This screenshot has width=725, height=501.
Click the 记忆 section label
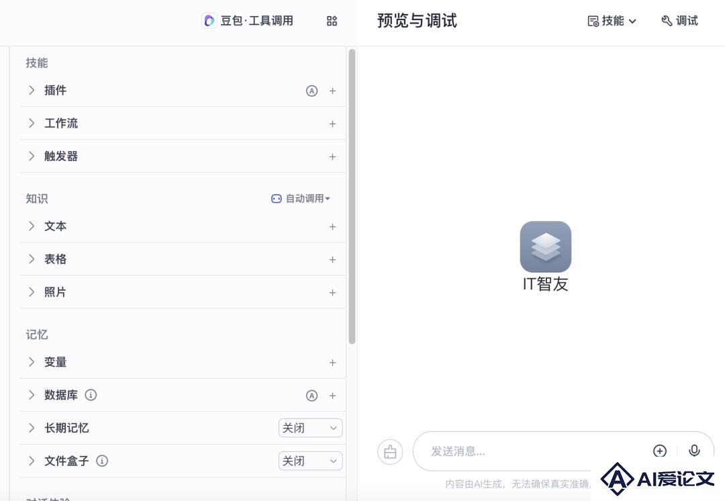pos(37,334)
